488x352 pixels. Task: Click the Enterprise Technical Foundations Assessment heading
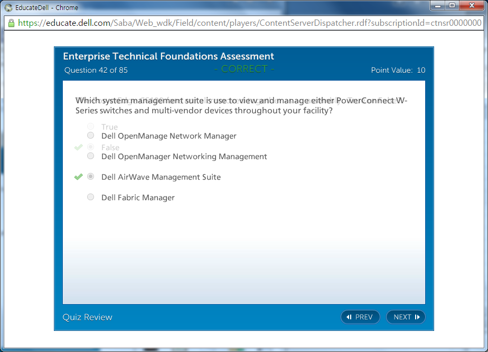[168, 56]
